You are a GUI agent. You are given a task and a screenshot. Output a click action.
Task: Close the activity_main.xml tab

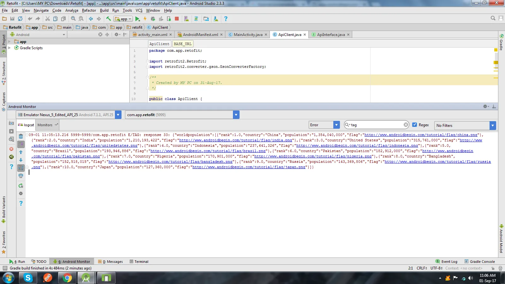point(171,35)
